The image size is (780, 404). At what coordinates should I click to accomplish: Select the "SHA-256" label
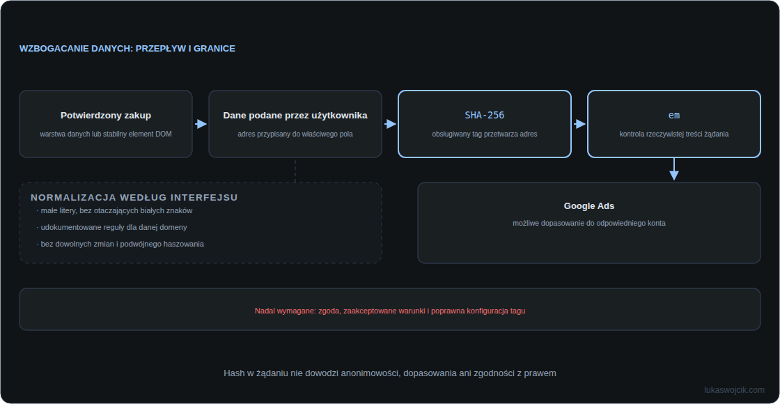point(485,116)
